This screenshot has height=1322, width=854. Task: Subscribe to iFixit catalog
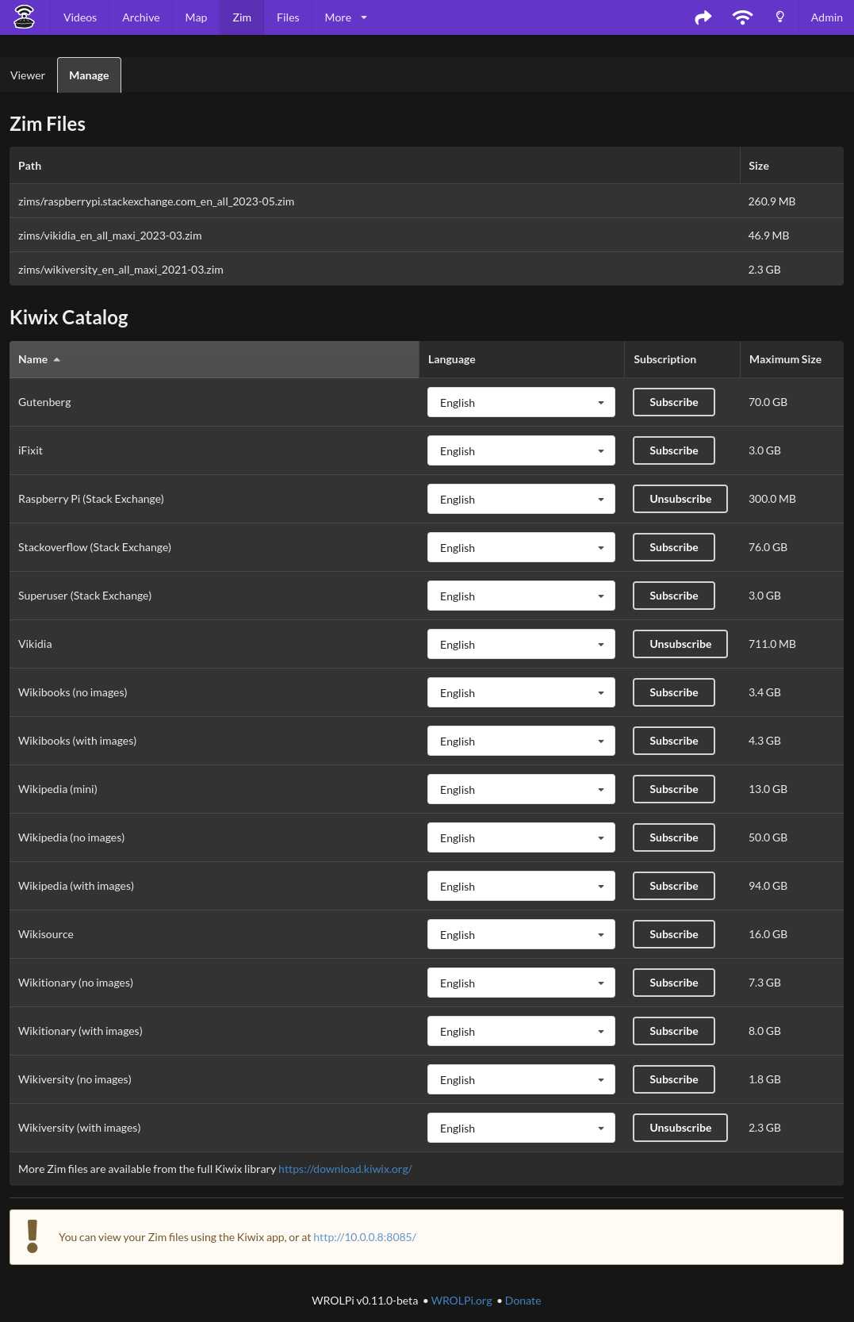click(673, 450)
